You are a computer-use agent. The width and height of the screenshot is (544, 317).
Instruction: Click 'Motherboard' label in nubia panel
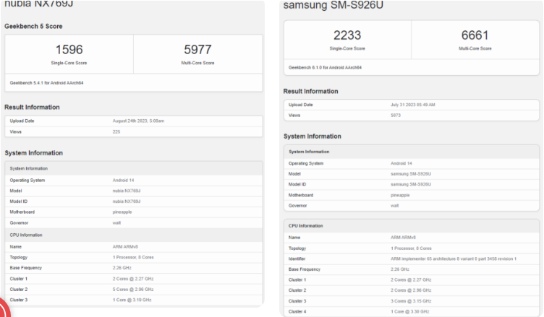tap(22, 212)
